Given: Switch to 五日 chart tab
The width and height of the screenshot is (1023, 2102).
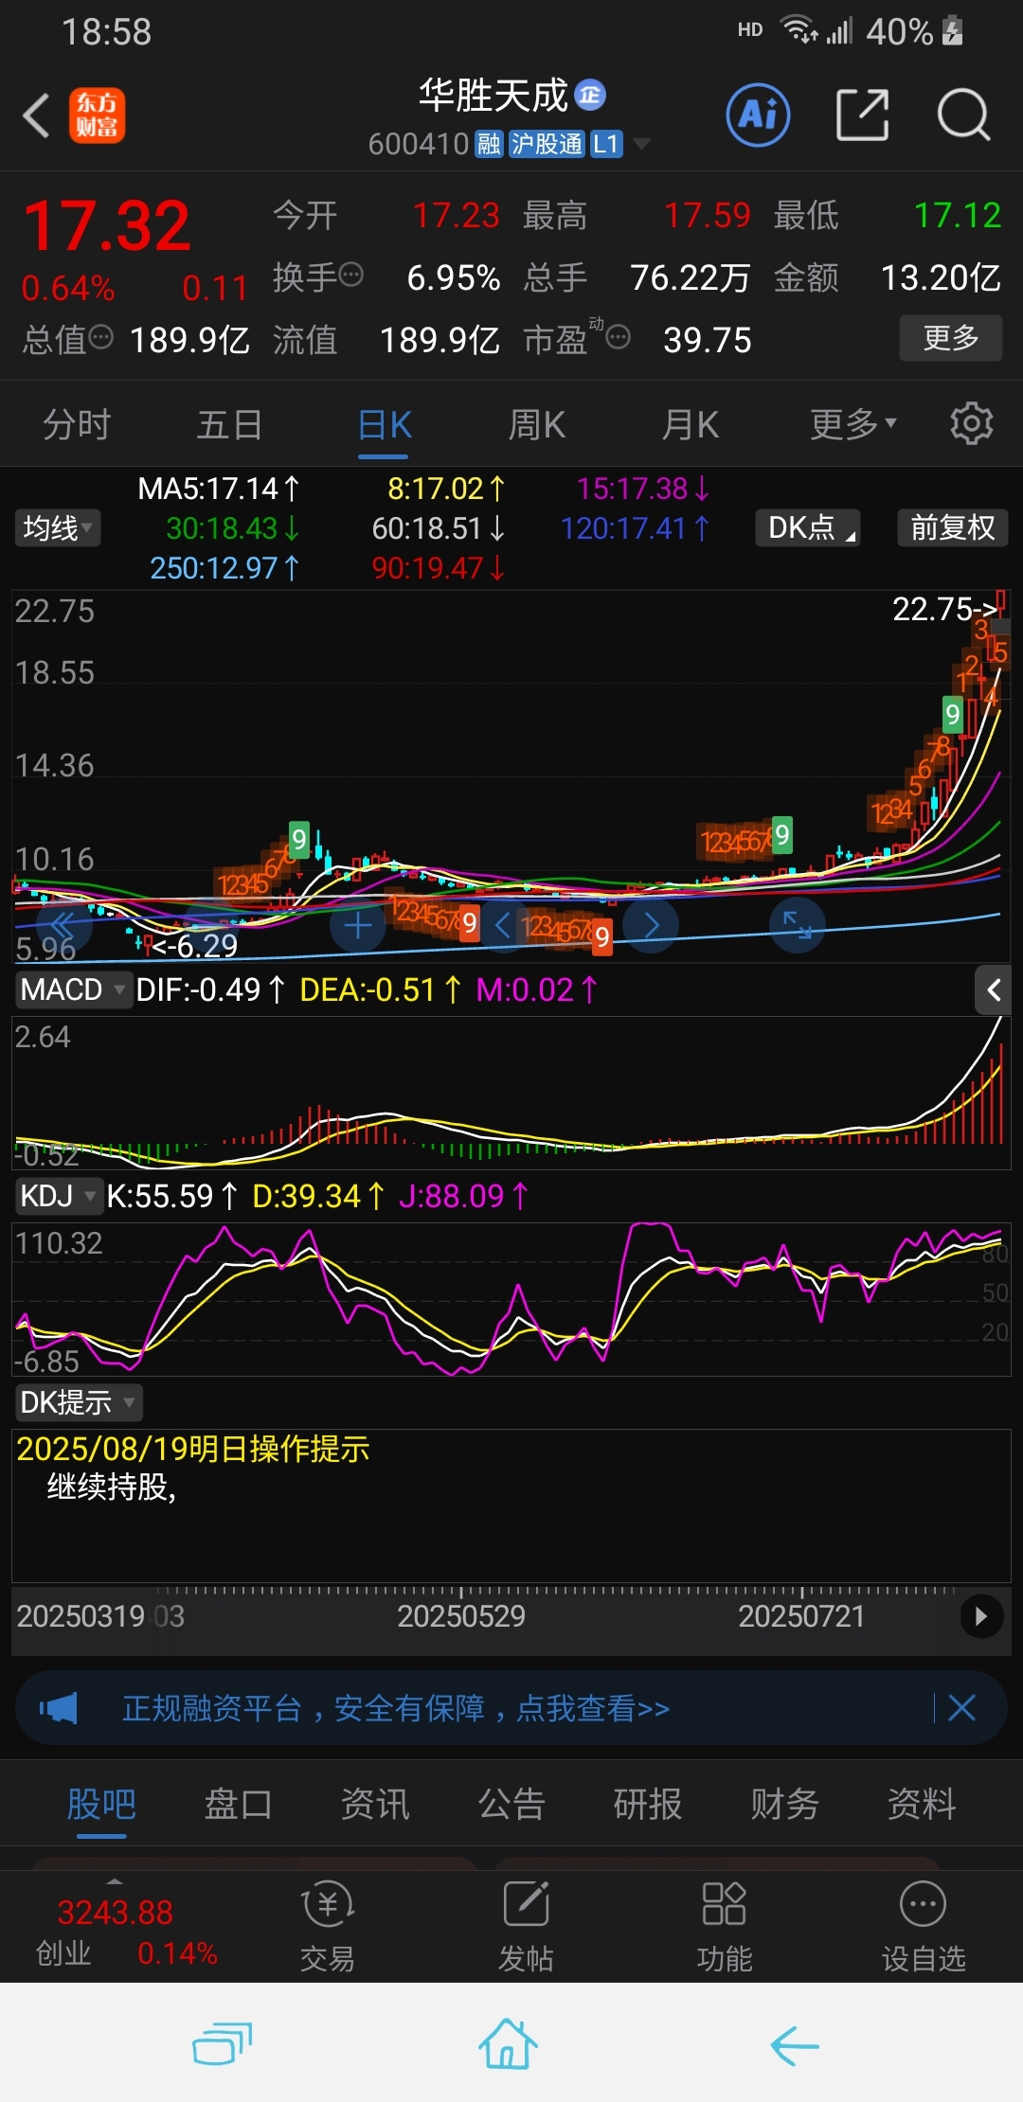Looking at the screenshot, I should 229,424.
